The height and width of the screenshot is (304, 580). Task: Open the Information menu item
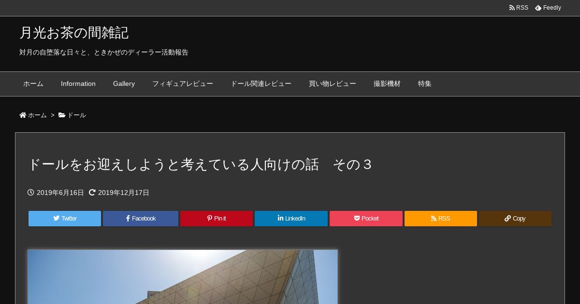tap(78, 84)
